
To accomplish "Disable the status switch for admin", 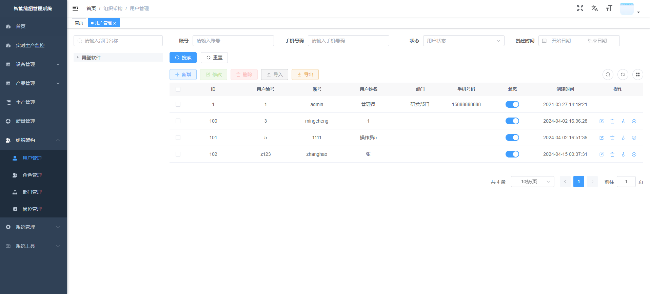I will [512, 104].
